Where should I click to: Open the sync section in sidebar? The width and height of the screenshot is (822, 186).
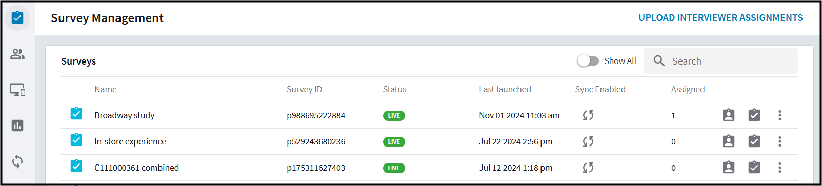[x=17, y=162]
